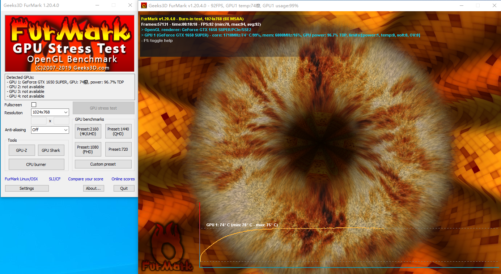Launch the GPU Shark tool
The width and height of the screenshot is (501, 274).
coord(51,150)
